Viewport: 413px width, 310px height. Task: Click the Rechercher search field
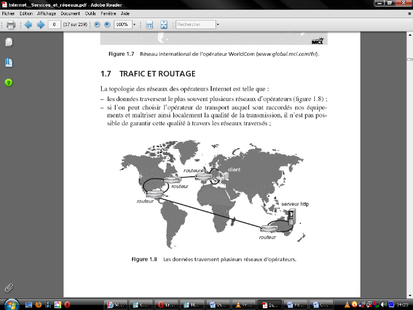196,24
